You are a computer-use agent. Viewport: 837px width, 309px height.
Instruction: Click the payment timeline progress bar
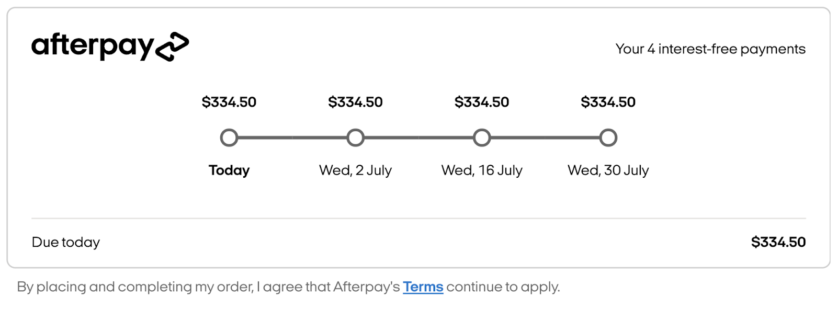point(418,138)
